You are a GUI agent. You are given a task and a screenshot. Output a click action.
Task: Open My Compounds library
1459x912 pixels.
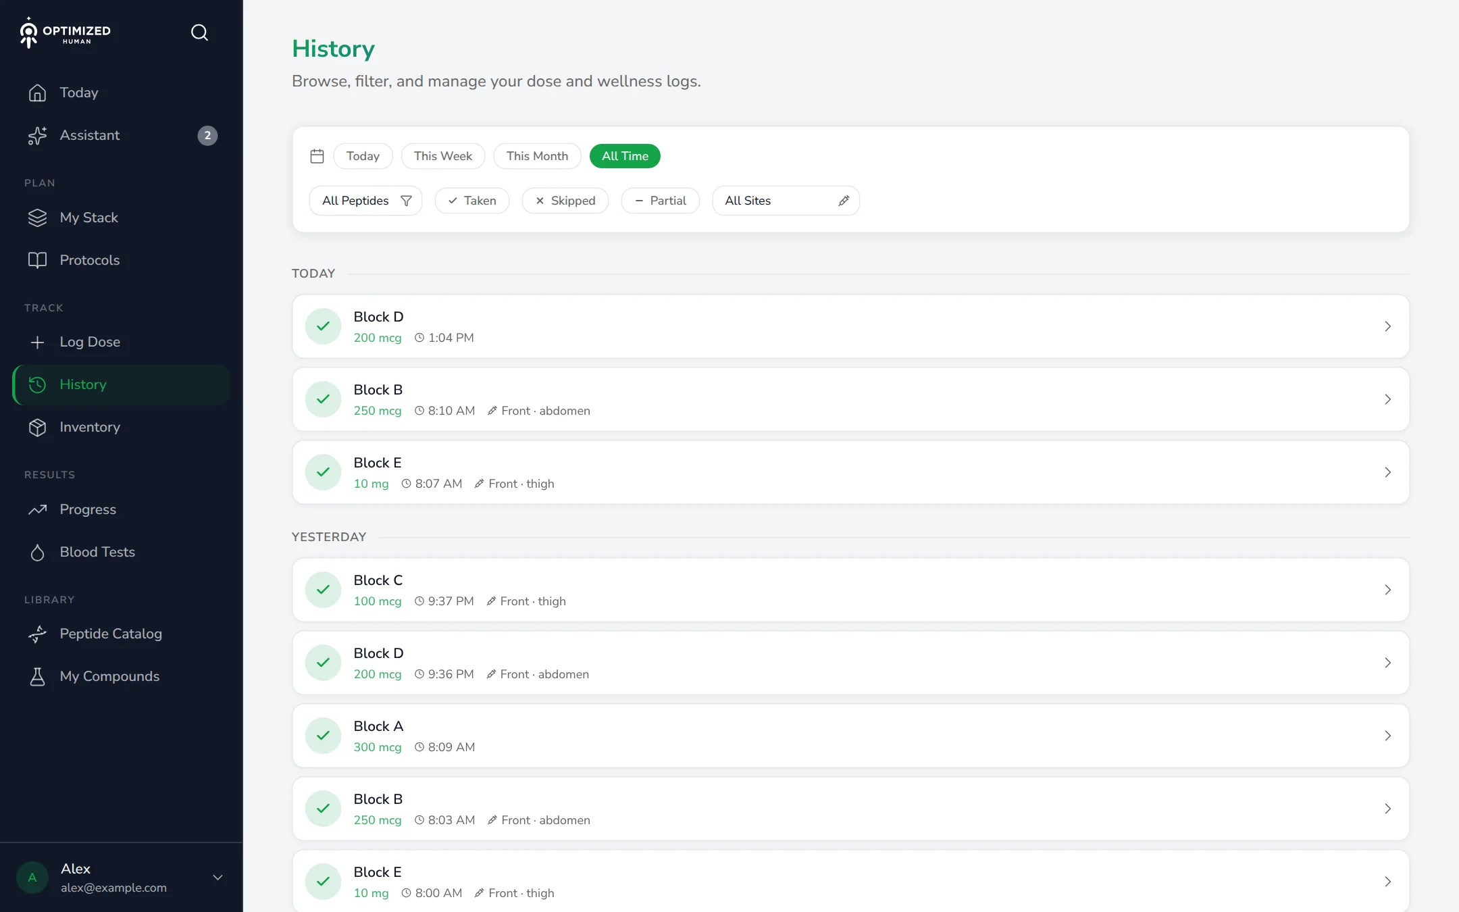pyautogui.click(x=122, y=676)
